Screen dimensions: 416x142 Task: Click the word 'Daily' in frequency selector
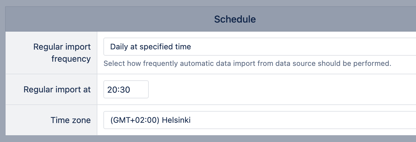(x=119, y=47)
